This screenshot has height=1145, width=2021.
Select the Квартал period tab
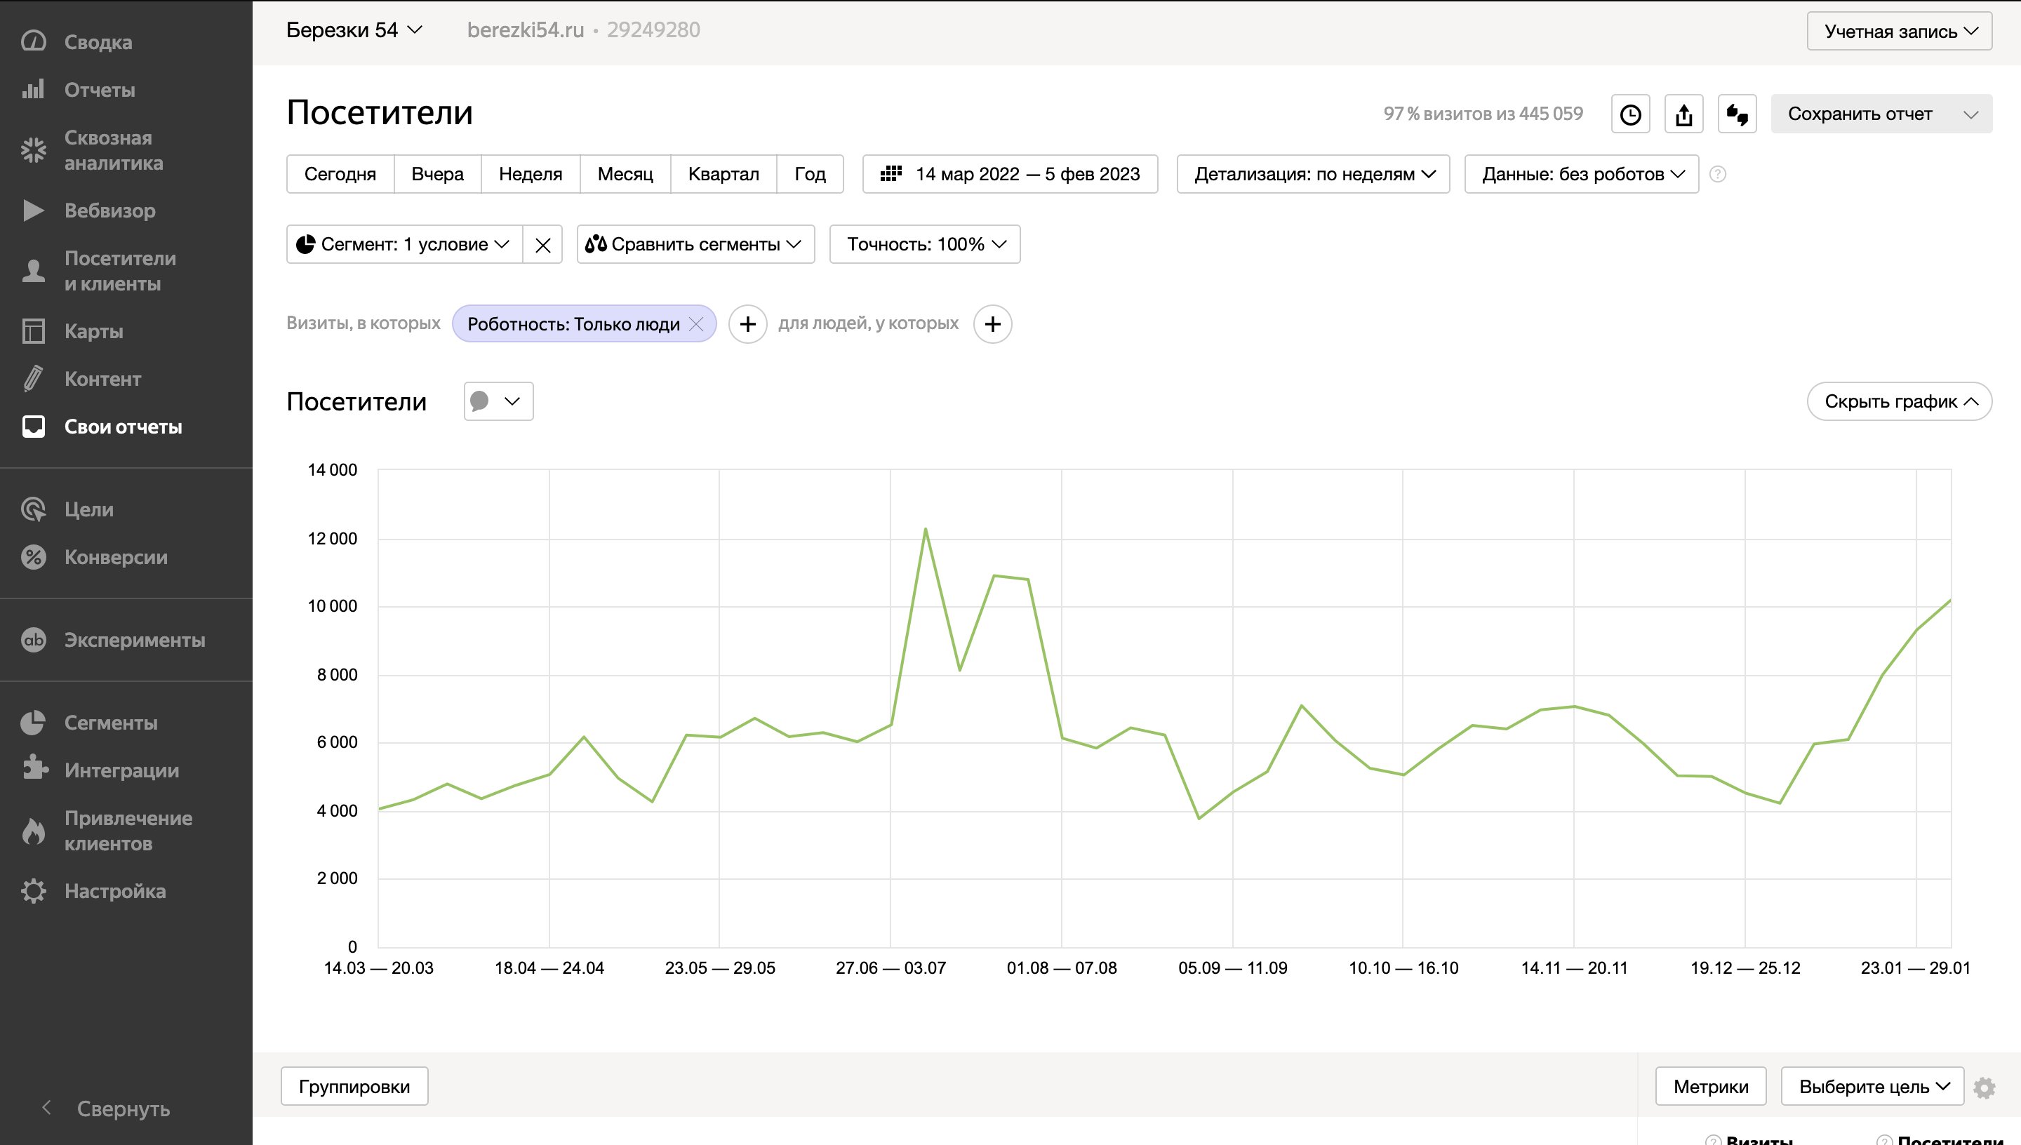(723, 174)
